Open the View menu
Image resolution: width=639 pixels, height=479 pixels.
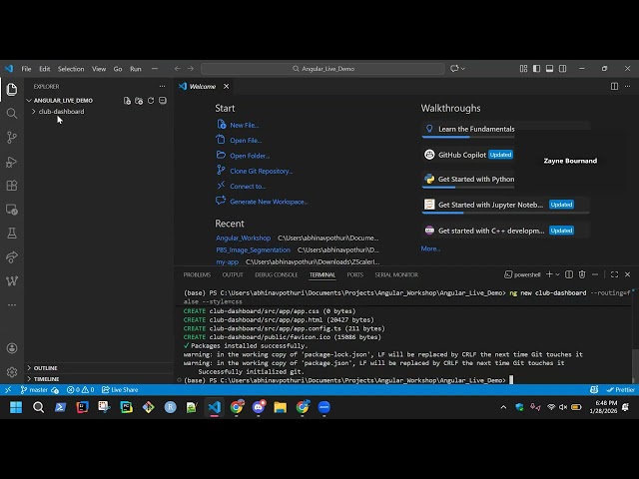click(x=99, y=69)
